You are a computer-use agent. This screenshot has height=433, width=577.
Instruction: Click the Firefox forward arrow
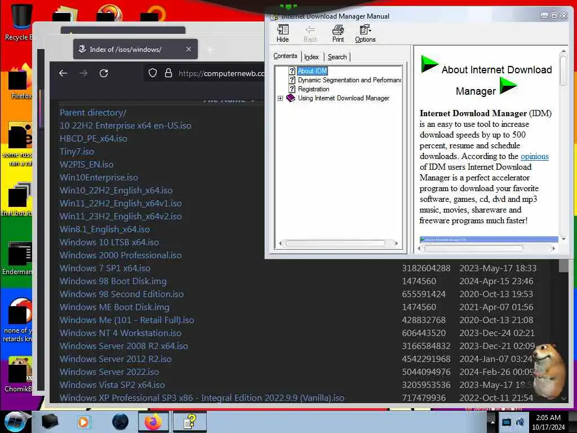[x=83, y=73]
